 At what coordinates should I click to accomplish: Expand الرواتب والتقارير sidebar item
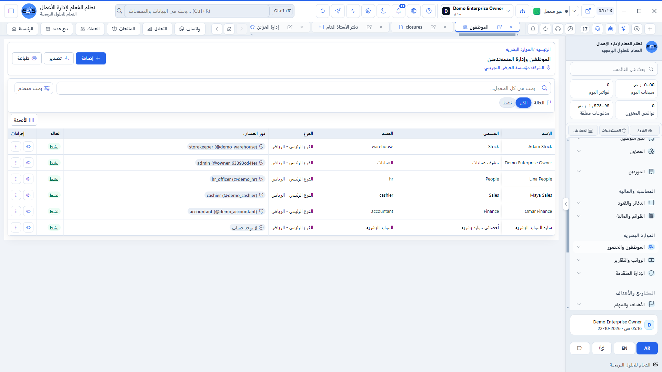(615, 260)
